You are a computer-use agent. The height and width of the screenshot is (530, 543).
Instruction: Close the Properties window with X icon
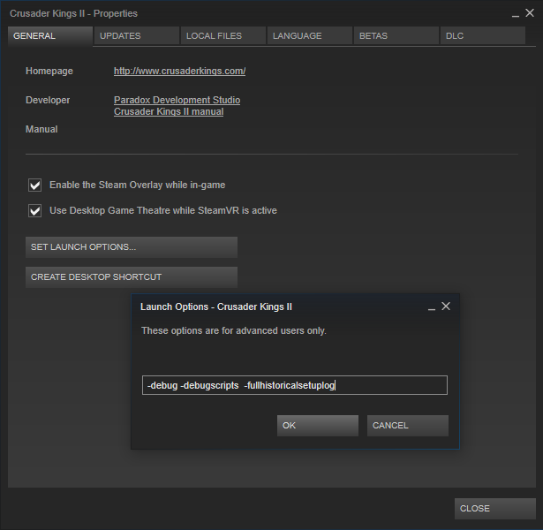(x=530, y=13)
